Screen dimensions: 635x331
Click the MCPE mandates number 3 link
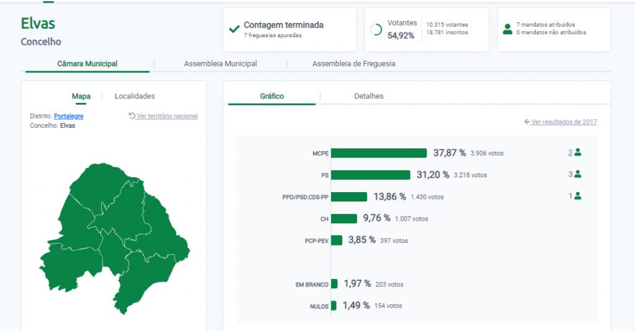(x=570, y=152)
